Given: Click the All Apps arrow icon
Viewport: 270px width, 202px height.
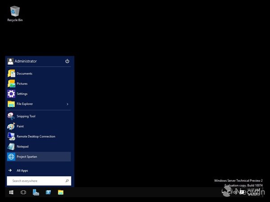Looking at the screenshot, I should (10, 171).
